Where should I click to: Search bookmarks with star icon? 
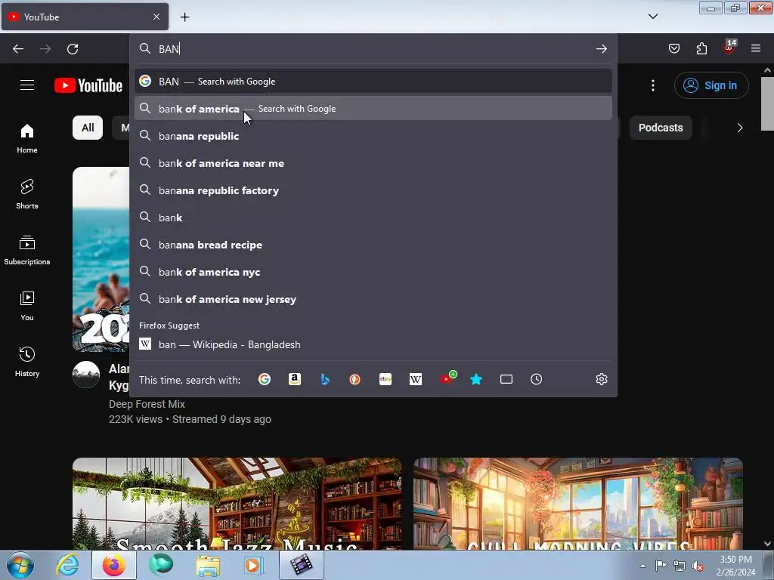point(476,379)
